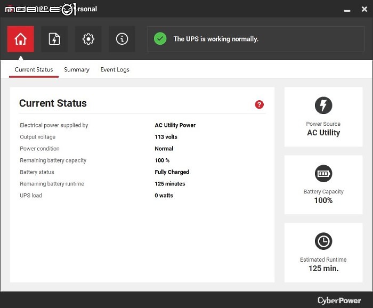This screenshot has height=308, width=373.
Task: Close the PowerPanel Personal window
Action: tap(364, 9)
